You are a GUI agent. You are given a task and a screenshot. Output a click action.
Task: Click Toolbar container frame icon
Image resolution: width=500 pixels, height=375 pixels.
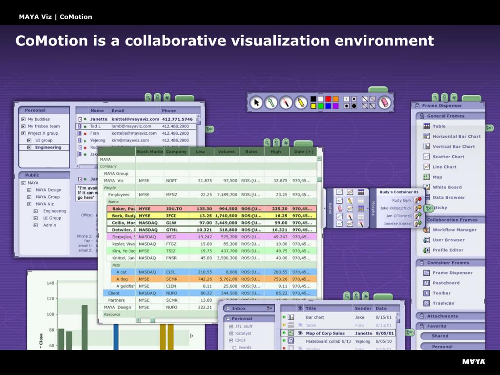tap(426, 293)
